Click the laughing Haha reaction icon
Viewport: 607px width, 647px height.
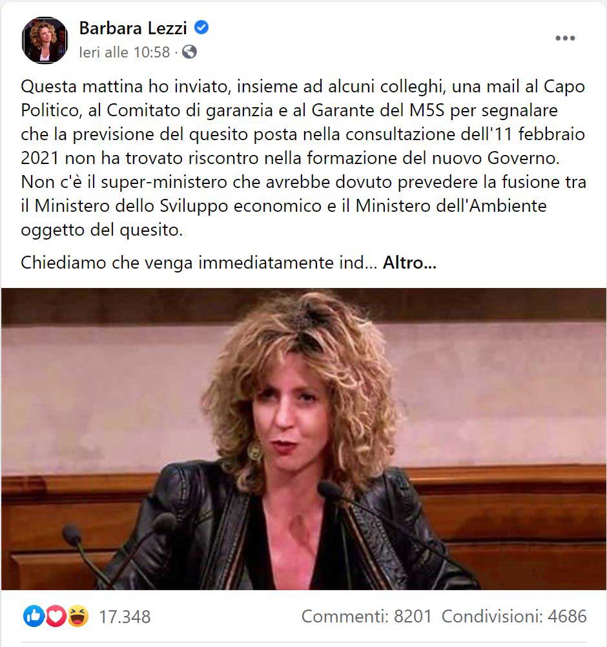(x=78, y=617)
